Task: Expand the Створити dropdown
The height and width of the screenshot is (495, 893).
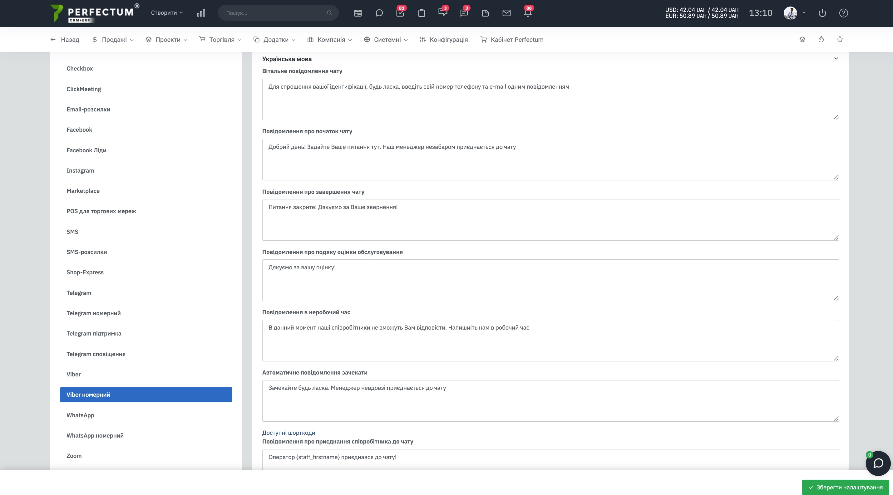Action: point(167,13)
